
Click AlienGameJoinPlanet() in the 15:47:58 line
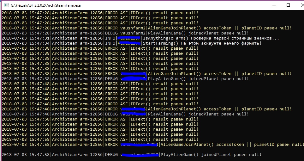187,144
